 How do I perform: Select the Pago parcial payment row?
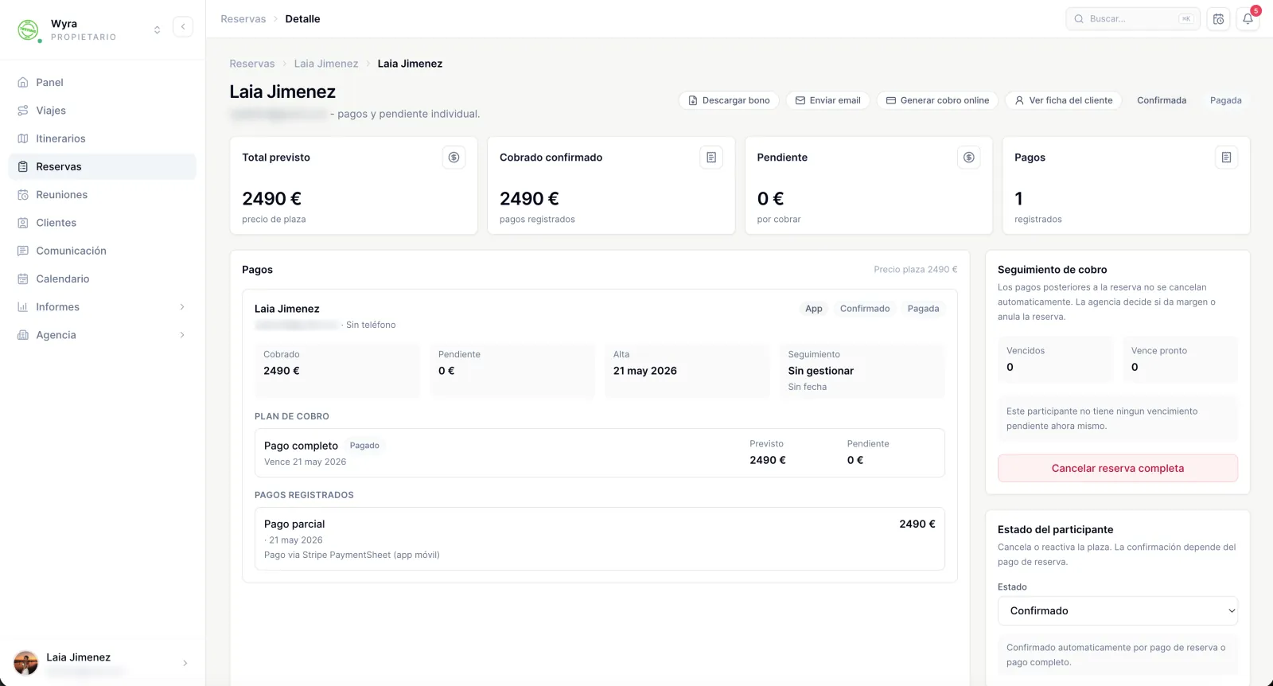click(600, 539)
